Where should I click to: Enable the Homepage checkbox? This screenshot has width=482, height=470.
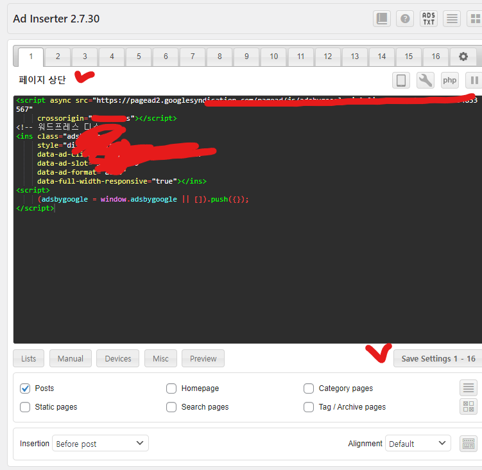coord(171,388)
